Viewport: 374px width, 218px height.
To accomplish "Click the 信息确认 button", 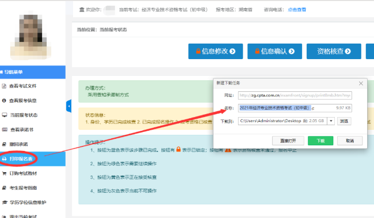I will coord(275,51).
